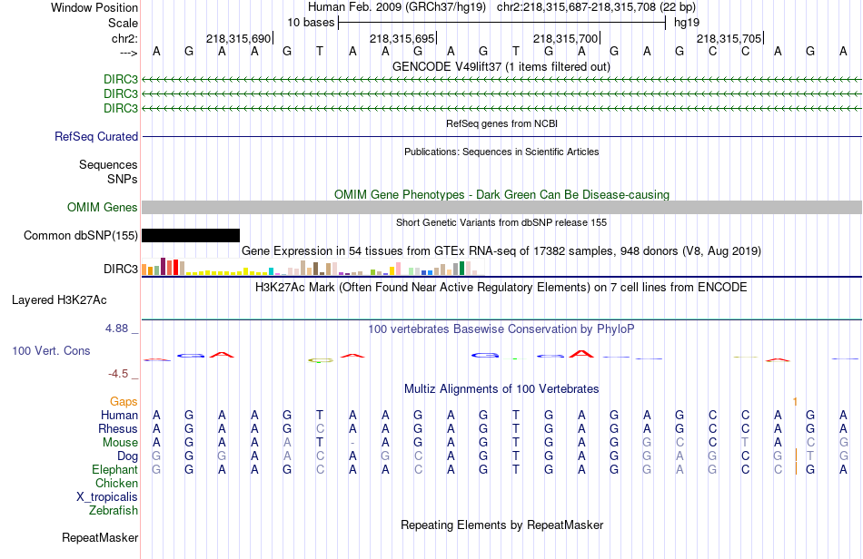Viewport: 863px width, 559px height.
Task: Click the "Elephant" alignment row label
Action: point(115,470)
